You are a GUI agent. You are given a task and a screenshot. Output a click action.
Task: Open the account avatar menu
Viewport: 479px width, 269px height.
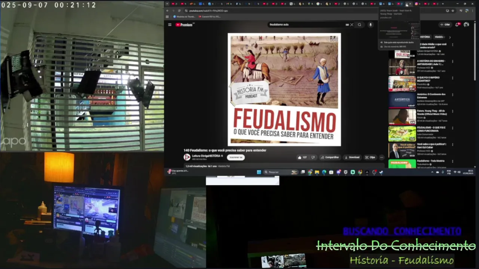[x=466, y=25]
